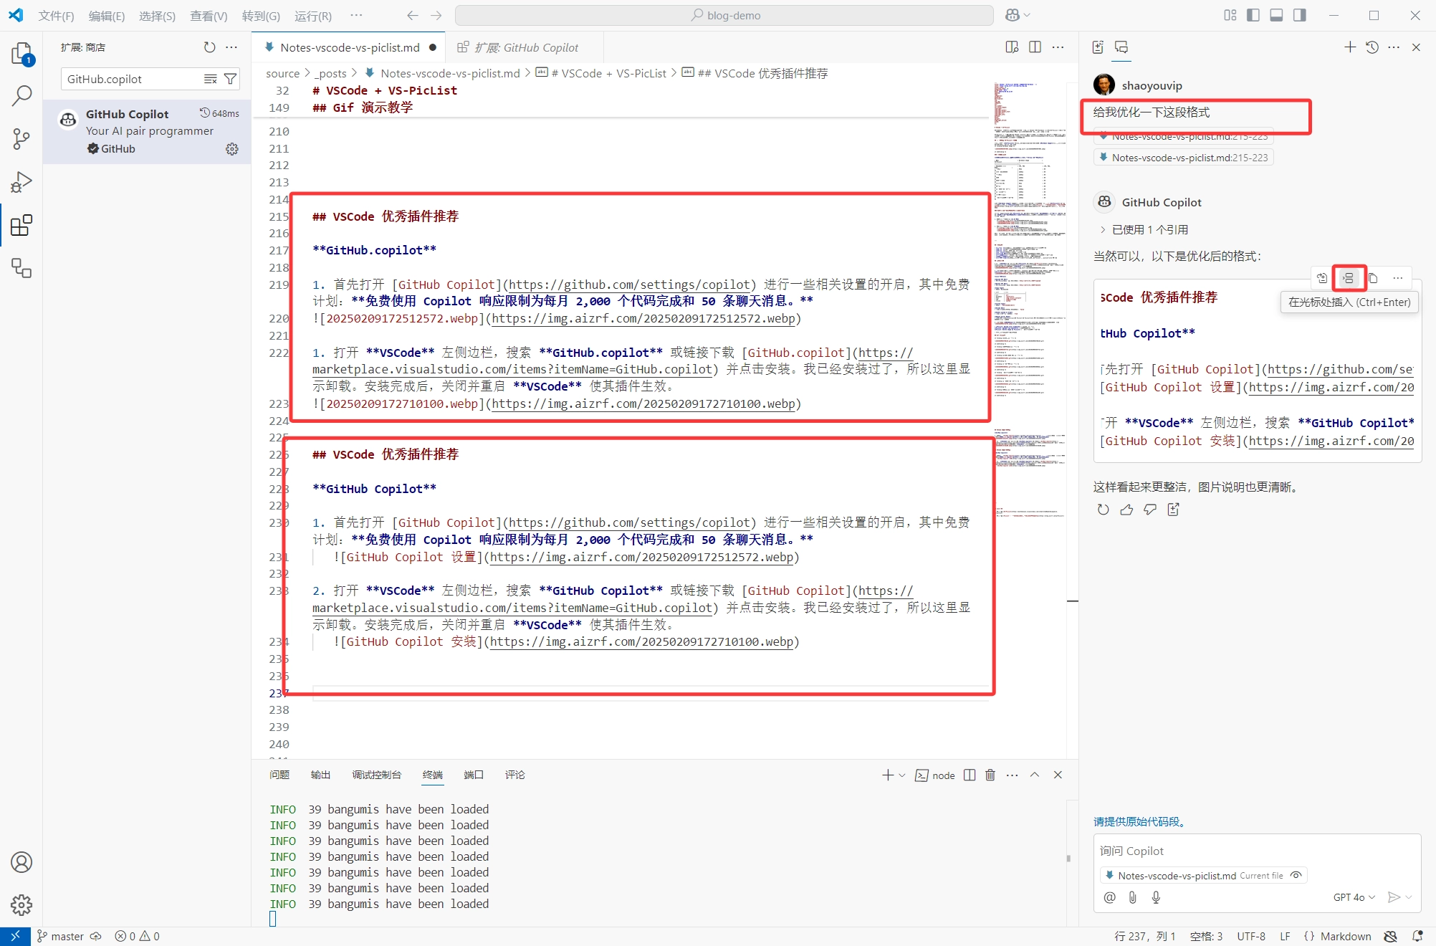Open the 输出 panel tab
The image size is (1436, 946).
(x=320, y=775)
